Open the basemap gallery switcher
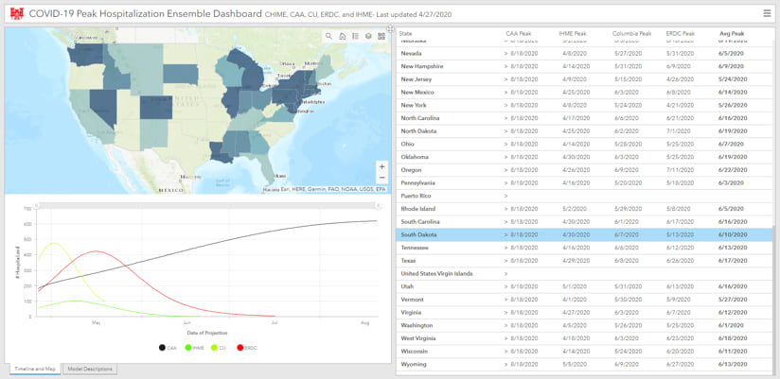780x379 pixels. point(381,36)
